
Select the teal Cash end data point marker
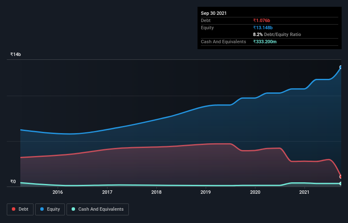(341, 184)
